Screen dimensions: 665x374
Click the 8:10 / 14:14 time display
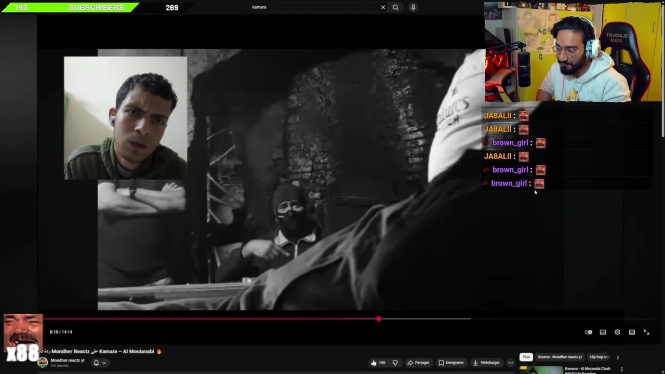tap(61, 332)
